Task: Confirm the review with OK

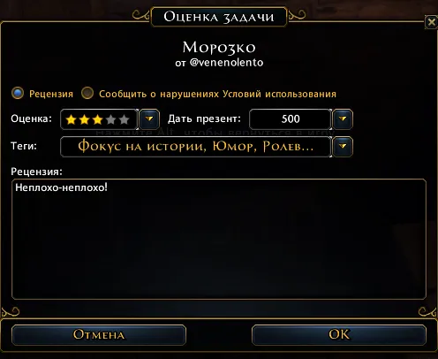Action: (x=339, y=335)
